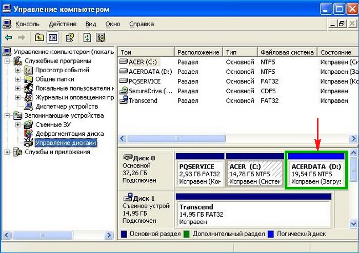This screenshot has height=253, width=359.
Task: Click the Файловая система column header
Action: pyautogui.click(x=286, y=52)
